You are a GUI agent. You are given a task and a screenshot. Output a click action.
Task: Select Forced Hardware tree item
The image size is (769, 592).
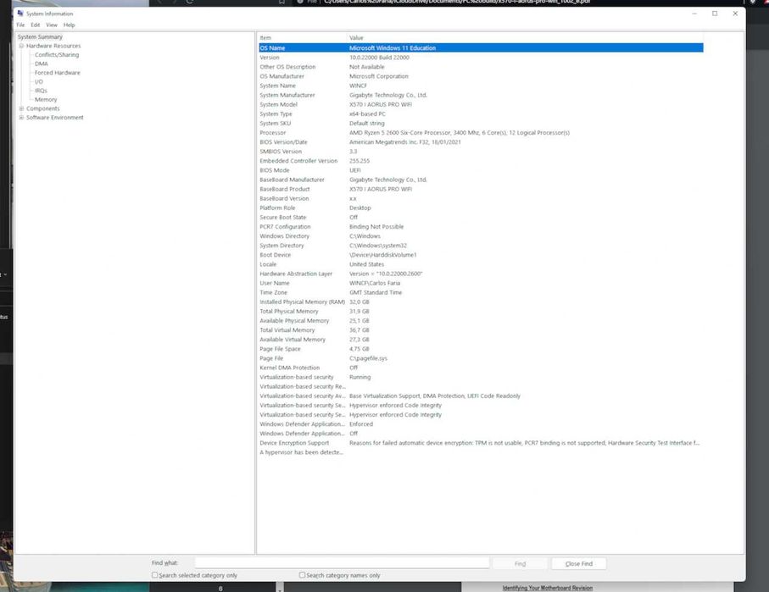[58, 73]
